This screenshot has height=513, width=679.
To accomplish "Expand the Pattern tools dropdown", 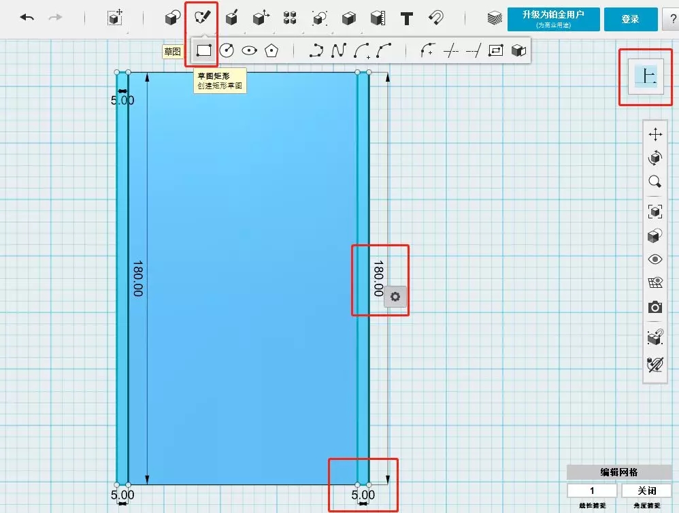I will [x=290, y=18].
